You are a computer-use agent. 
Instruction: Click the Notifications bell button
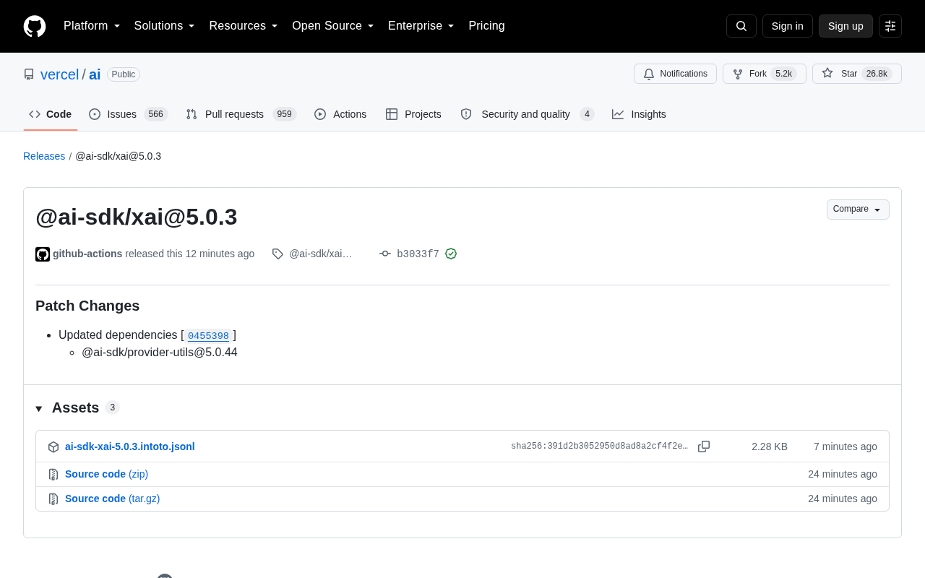(x=675, y=74)
